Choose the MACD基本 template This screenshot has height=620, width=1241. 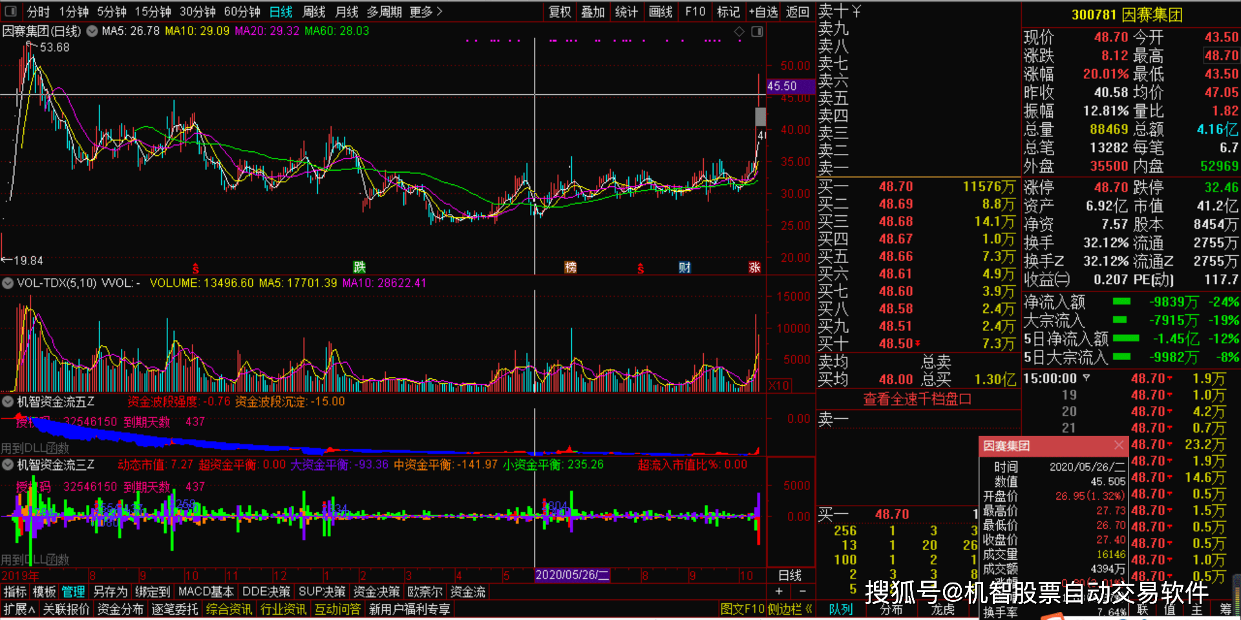coord(206,592)
